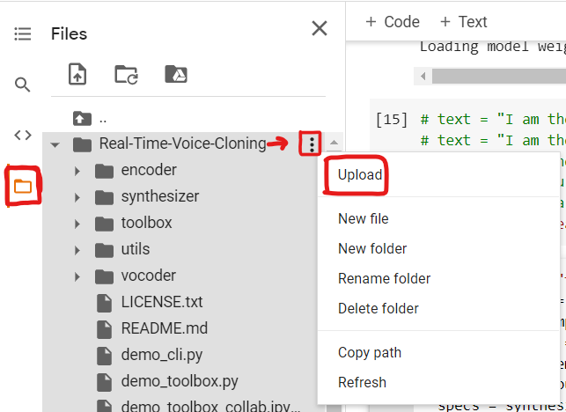The height and width of the screenshot is (412, 566).
Task: Select the utils folder row
Action: tap(180, 249)
